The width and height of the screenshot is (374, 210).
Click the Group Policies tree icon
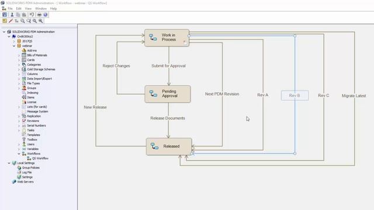pos(19,167)
